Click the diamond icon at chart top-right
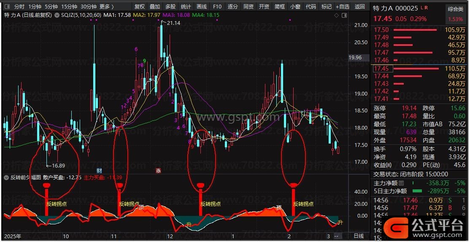 pos(336,15)
